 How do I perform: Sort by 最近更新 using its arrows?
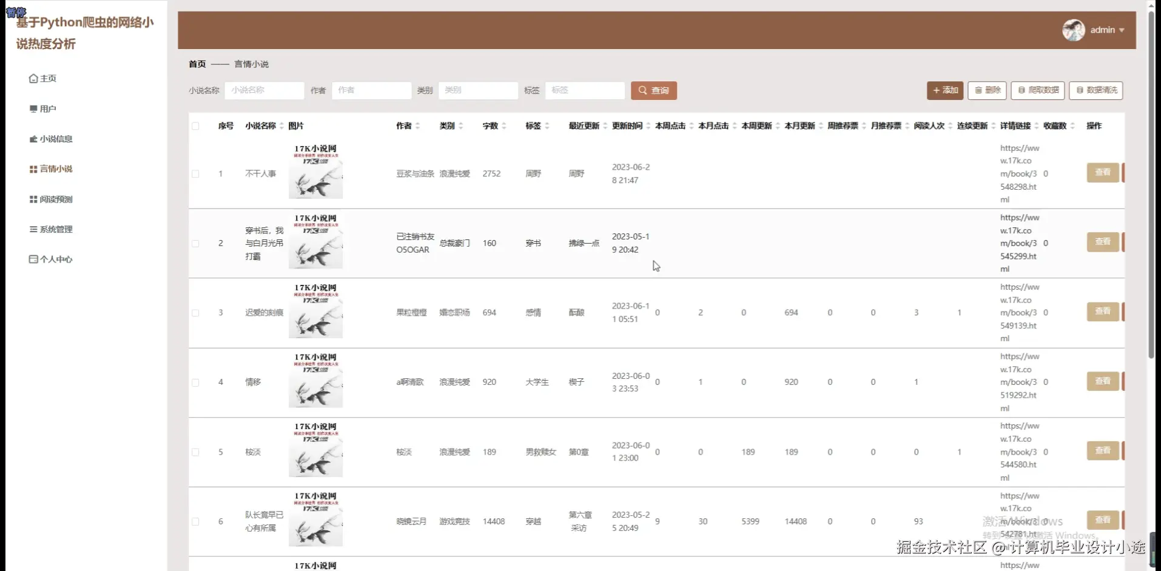pos(605,126)
